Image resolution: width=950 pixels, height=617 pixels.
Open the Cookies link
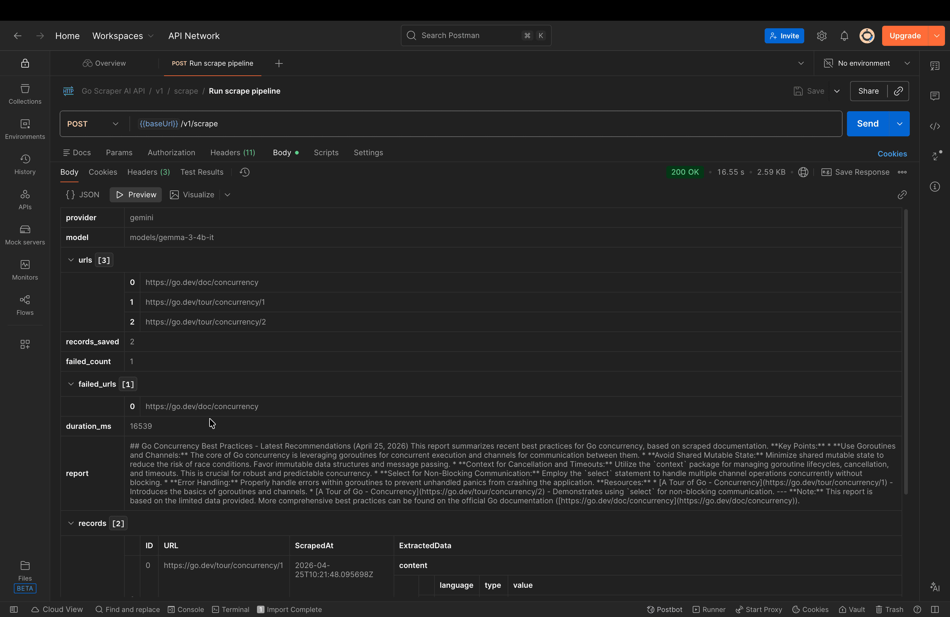point(892,154)
